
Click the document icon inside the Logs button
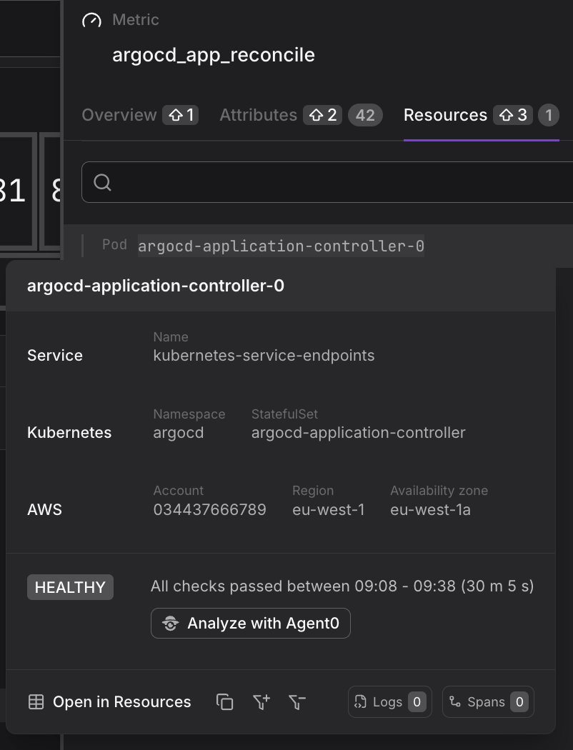point(361,702)
